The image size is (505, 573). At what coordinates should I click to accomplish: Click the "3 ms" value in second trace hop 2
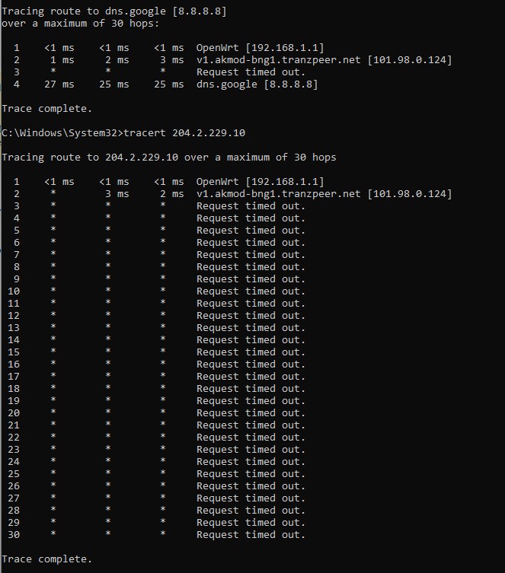click(117, 193)
